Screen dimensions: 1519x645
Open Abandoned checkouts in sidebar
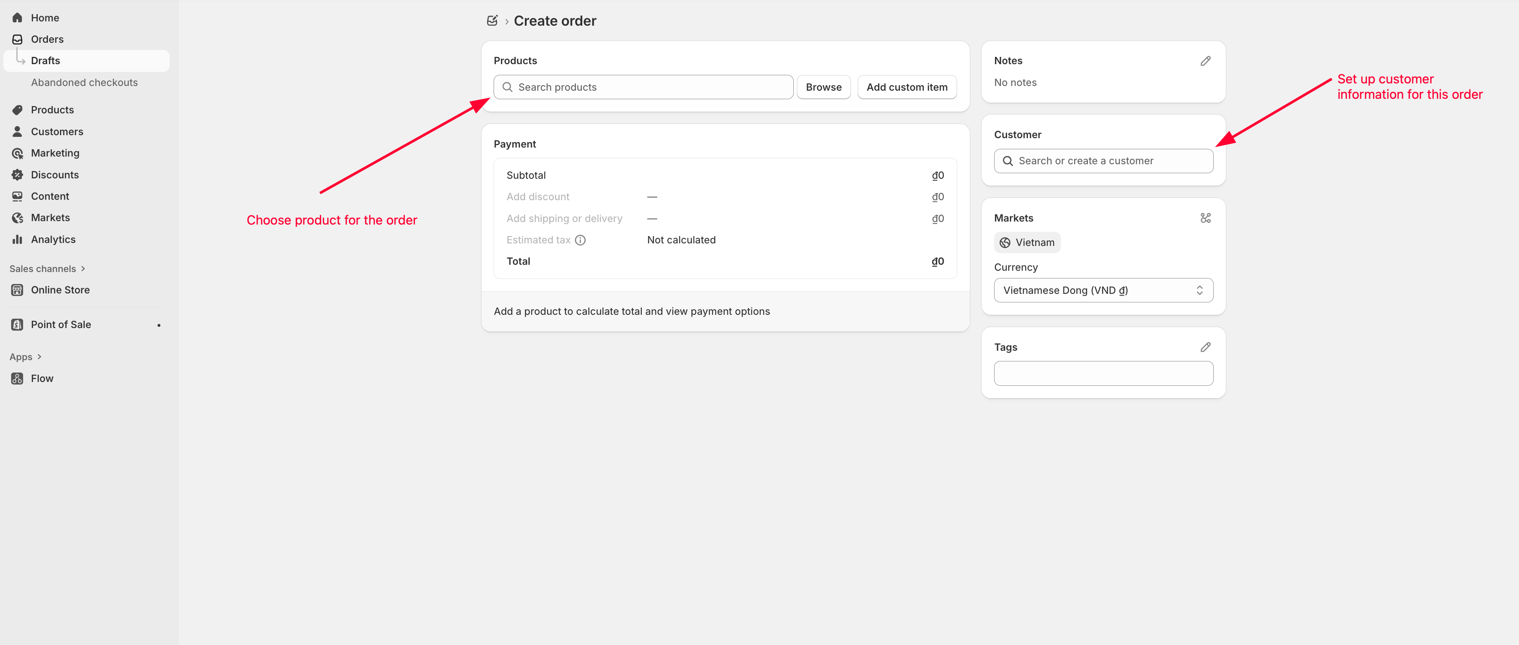(84, 83)
